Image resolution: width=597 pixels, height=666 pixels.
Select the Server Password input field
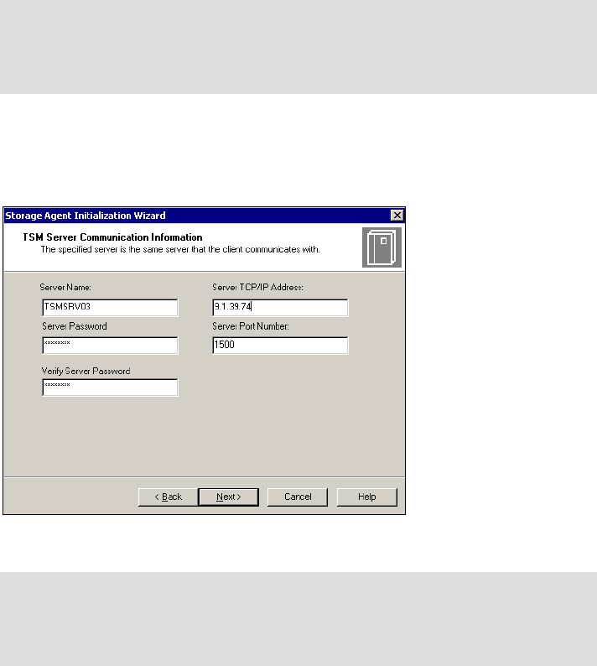point(110,346)
